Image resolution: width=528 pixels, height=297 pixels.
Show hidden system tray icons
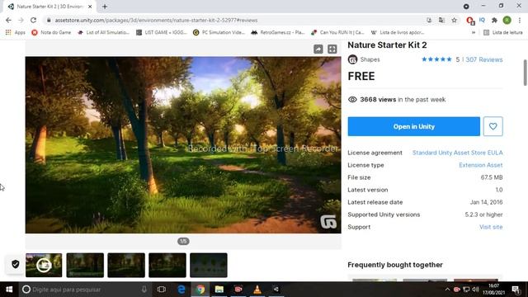[447, 290]
